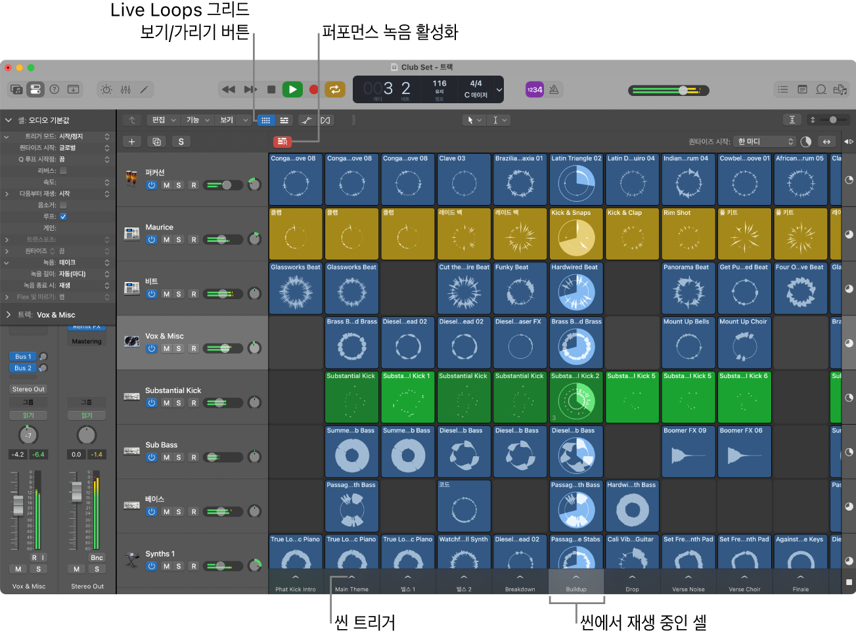Click the Live Loops grid view button
The width and height of the screenshot is (856, 635).
pyautogui.click(x=265, y=120)
